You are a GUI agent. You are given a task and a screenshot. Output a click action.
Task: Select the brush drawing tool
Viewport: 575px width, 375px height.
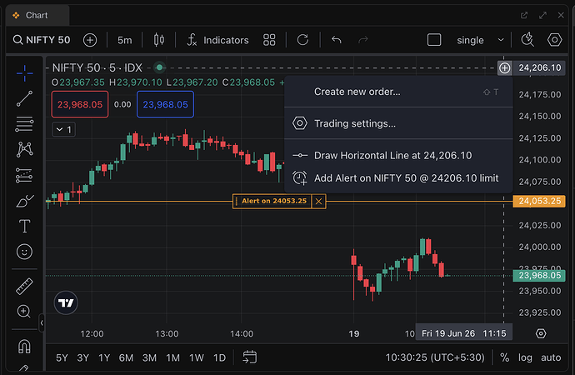(x=24, y=201)
